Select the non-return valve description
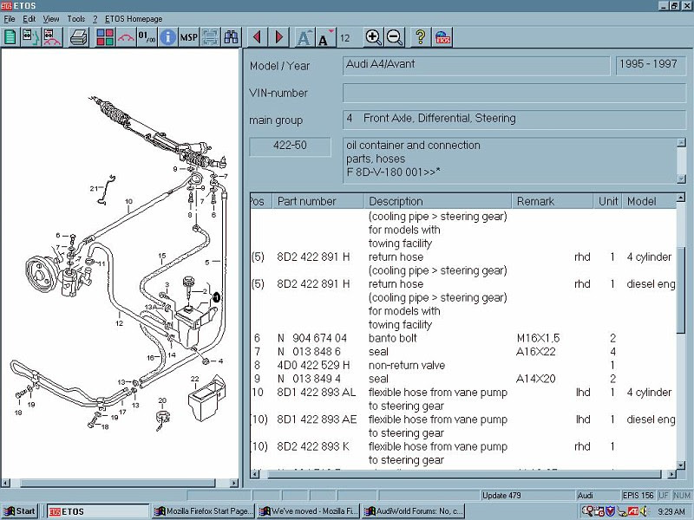Image resolution: width=694 pixels, height=520 pixels. tap(407, 365)
